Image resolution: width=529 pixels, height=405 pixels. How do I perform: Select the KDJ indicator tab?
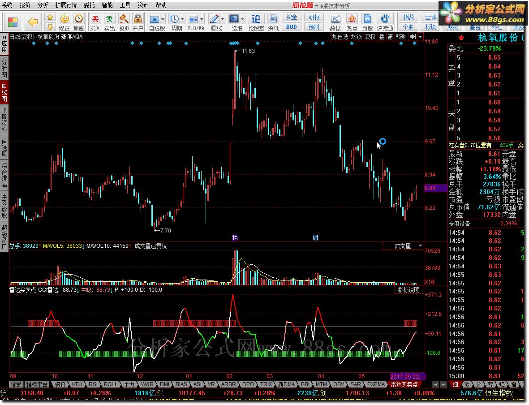pyautogui.click(x=77, y=384)
